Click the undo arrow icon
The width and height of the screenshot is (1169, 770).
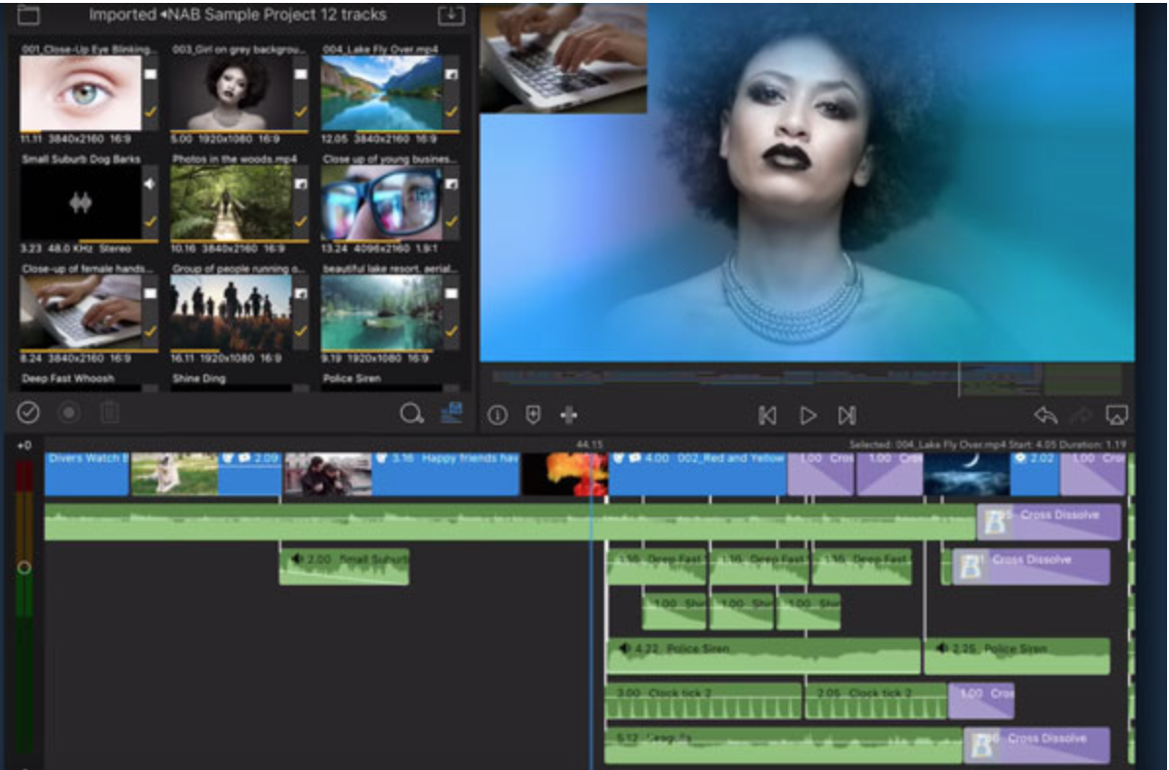click(1045, 415)
